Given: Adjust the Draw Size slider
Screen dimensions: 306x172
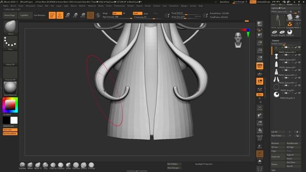Looking at the screenshot, I should (x=186, y=17).
